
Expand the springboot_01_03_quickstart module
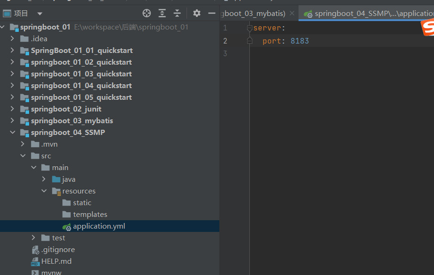[13, 74]
